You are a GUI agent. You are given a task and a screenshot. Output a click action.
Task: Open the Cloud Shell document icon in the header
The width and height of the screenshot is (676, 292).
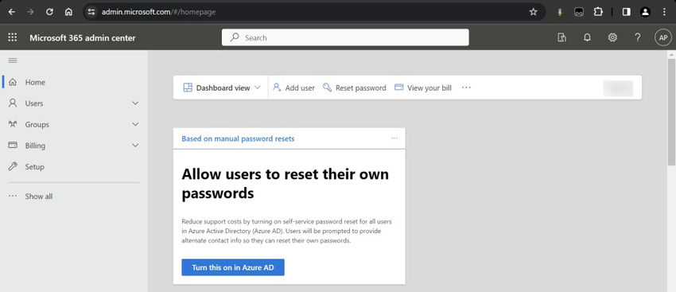click(x=561, y=37)
